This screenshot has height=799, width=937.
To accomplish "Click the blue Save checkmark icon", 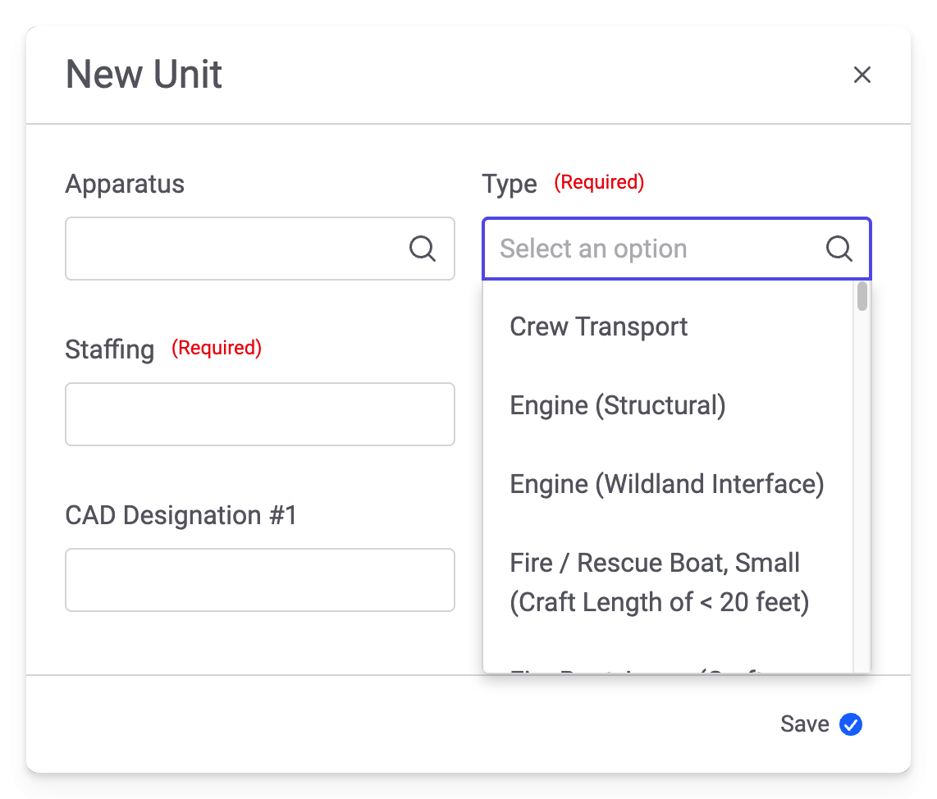I will point(851,724).
